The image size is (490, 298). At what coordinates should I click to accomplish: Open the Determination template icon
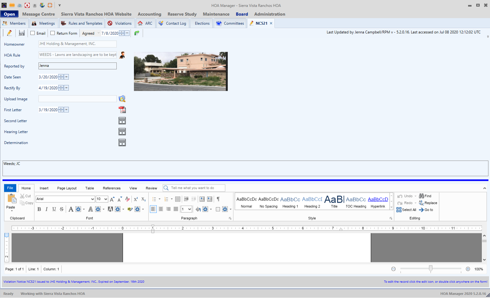[x=122, y=143]
